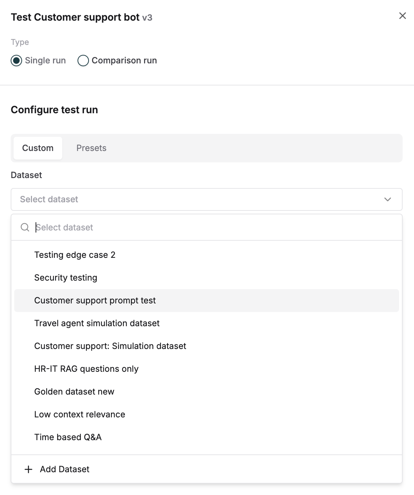Select the Comparison run radio button

pos(83,61)
